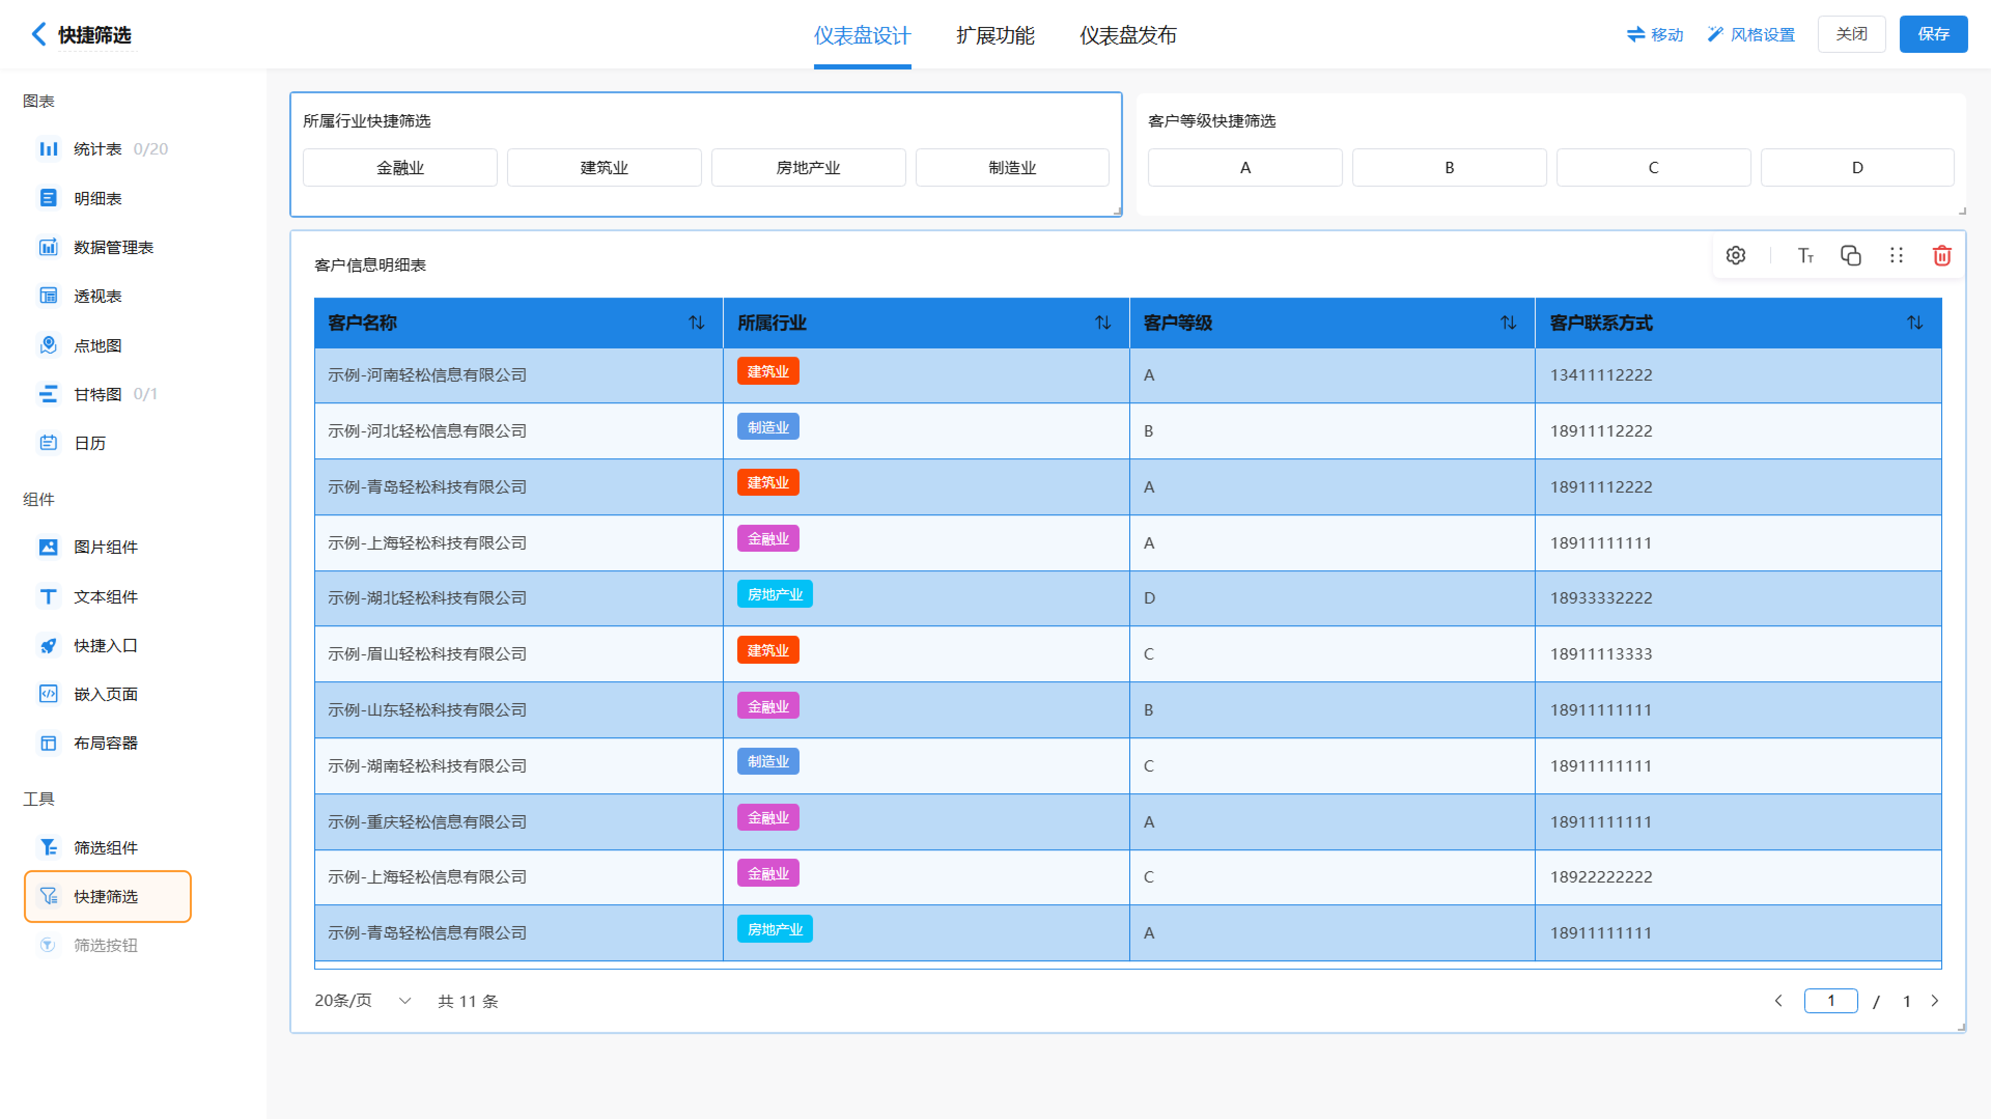Click the text style Tt icon
This screenshot has width=1991, height=1119.
1805,255
